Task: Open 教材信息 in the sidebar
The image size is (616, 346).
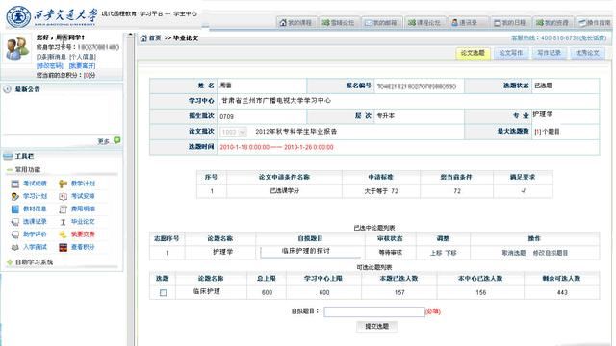Action: [35, 209]
